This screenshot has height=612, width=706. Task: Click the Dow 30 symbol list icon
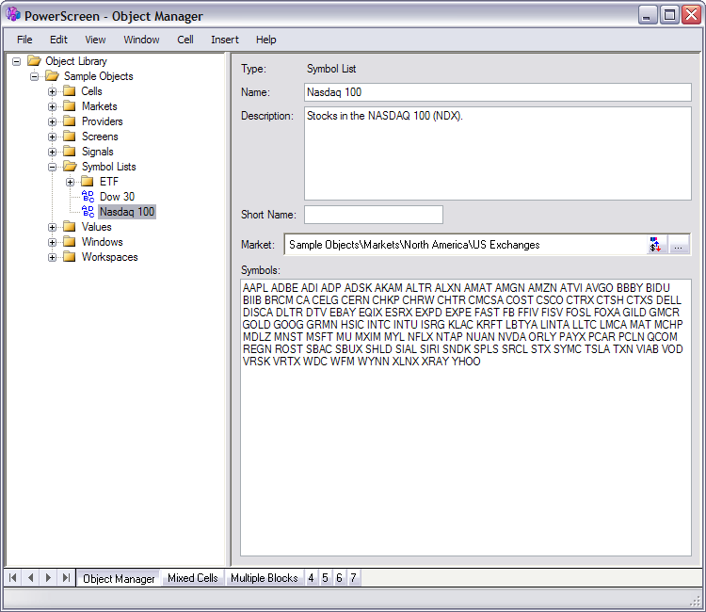(x=88, y=197)
